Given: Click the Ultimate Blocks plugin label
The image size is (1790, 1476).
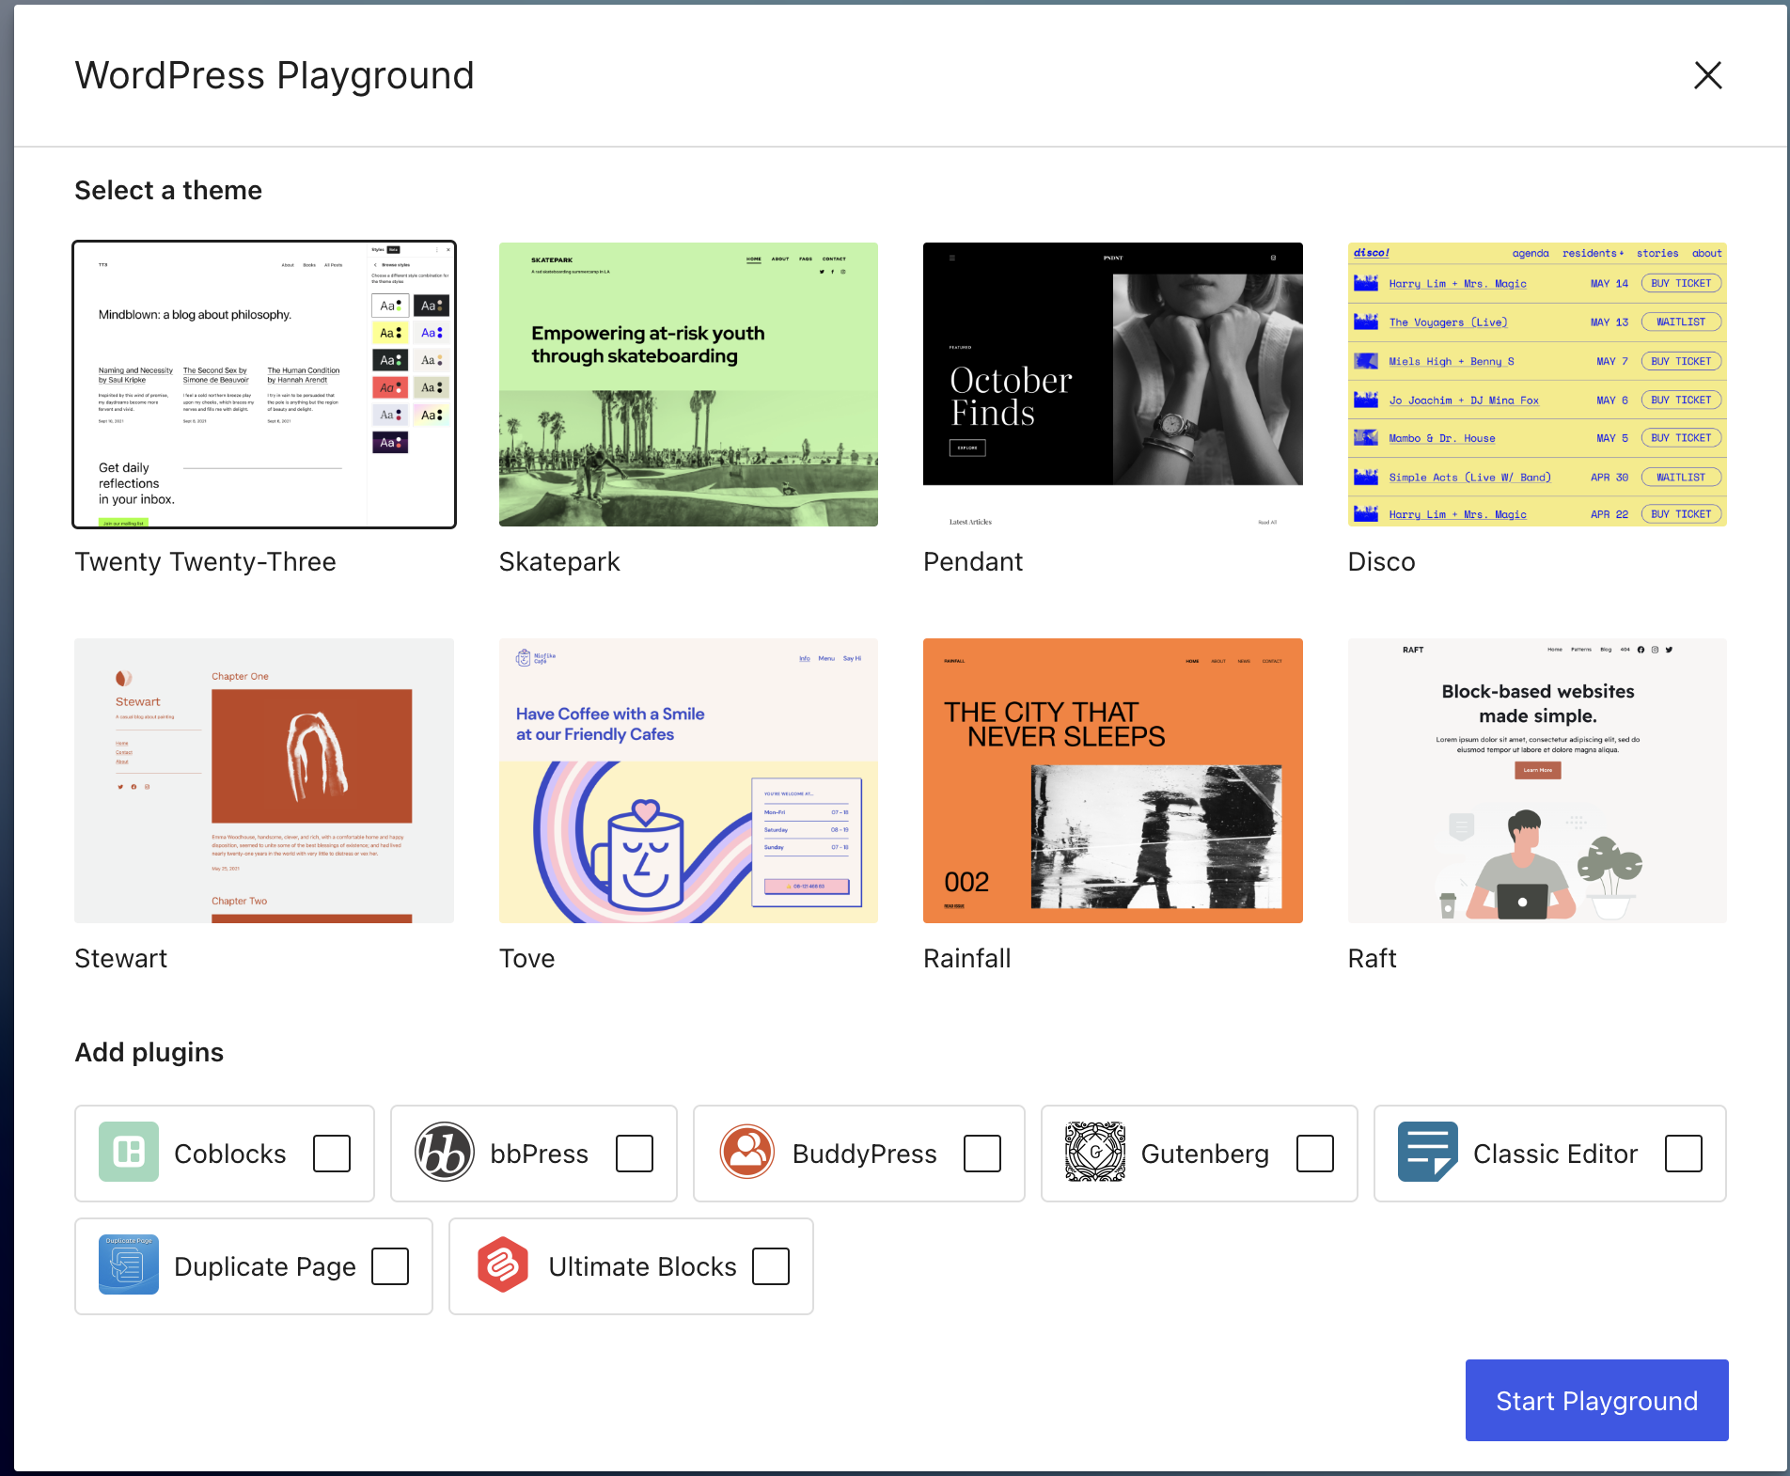Looking at the screenshot, I should pyautogui.click(x=643, y=1266).
